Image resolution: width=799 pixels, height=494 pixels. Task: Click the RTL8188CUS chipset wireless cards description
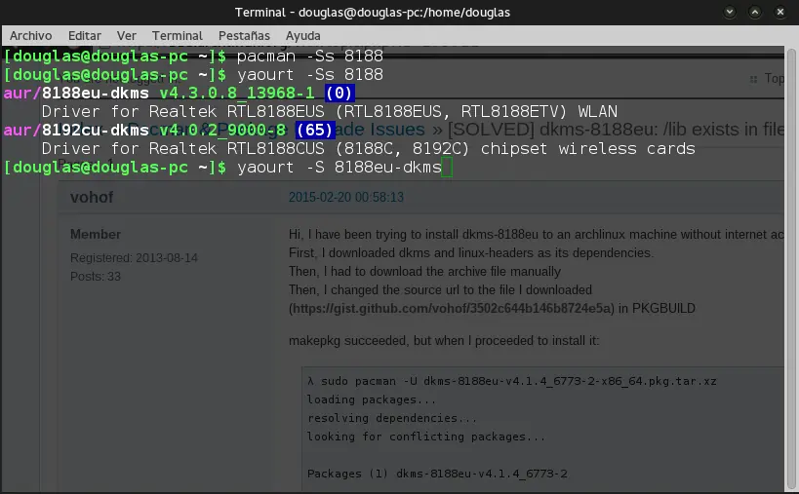[369, 148]
